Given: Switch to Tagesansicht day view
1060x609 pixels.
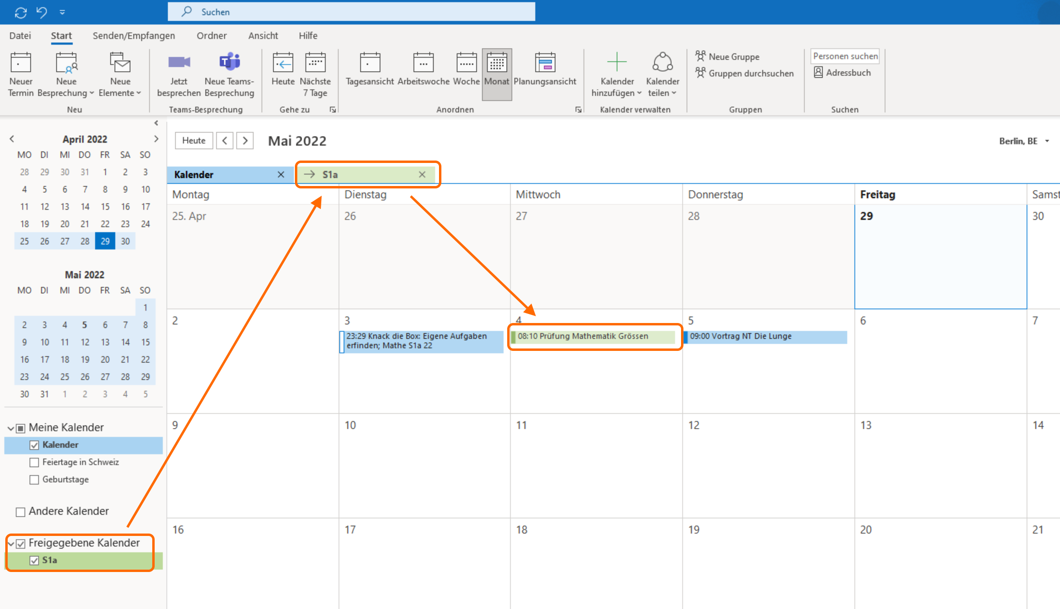Looking at the screenshot, I should pos(369,63).
